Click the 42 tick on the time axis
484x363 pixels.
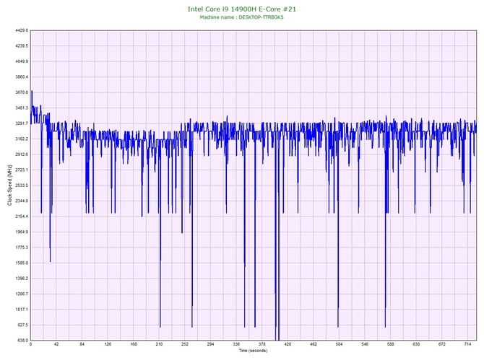pos(56,344)
